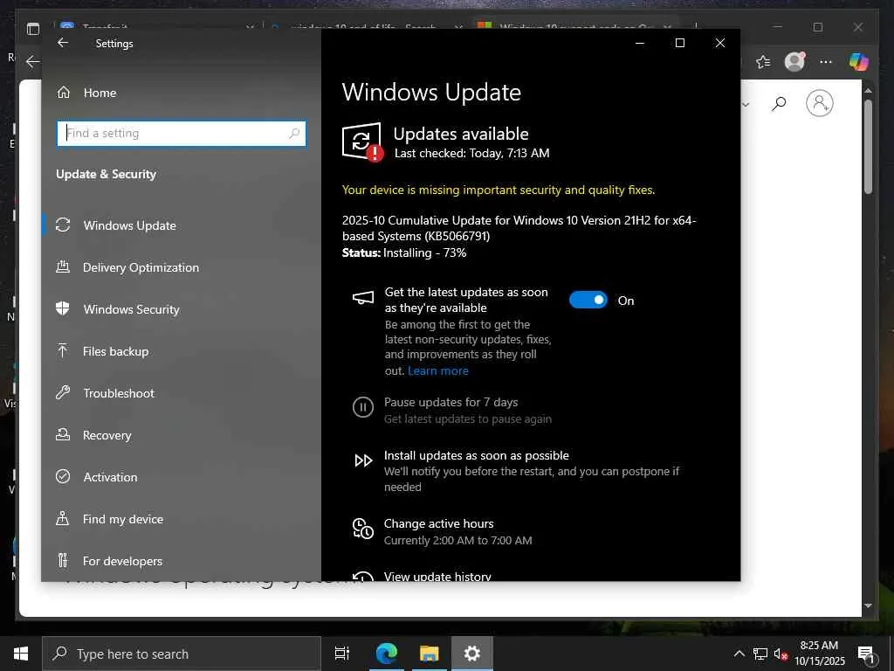Click the KB5066791 cumulative update text
The width and height of the screenshot is (894, 671).
pyautogui.click(x=519, y=228)
